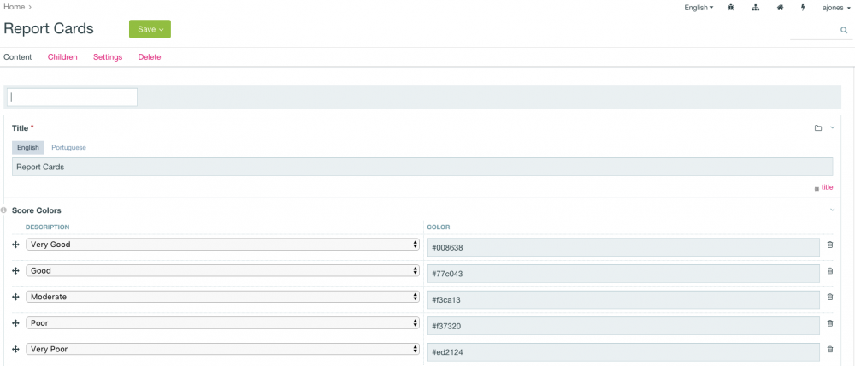Switch to the Children tab

coord(62,57)
